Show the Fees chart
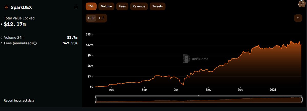Image resolution: width=307 pixels, height=111 pixels. tap(122, 6)
